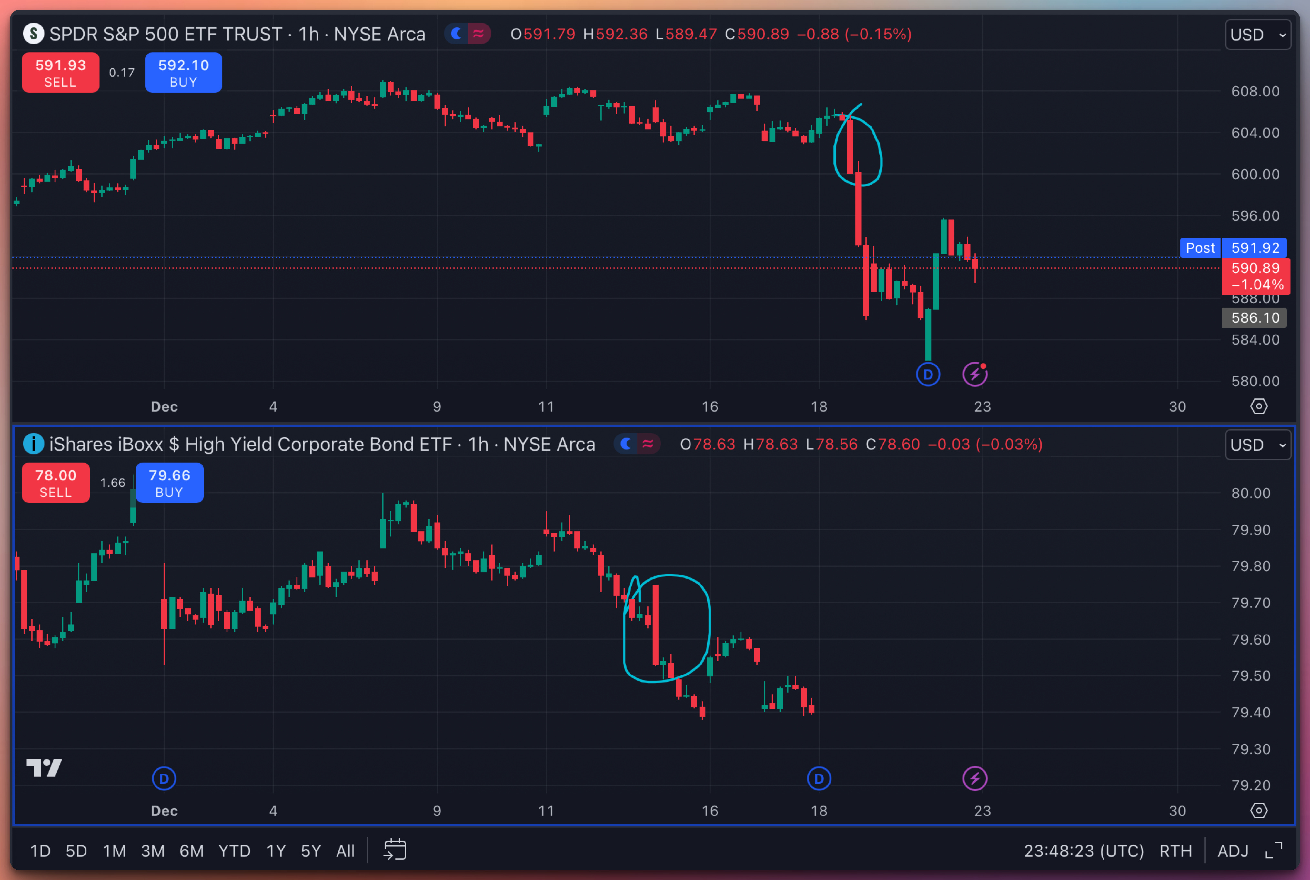Click the 1.66 spread value on iShares chart
The height and width of the screenshot is (880, 1310).
pos(113,483)
